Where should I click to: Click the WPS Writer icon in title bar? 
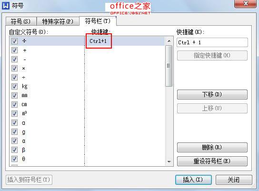[x=5, y=5]
